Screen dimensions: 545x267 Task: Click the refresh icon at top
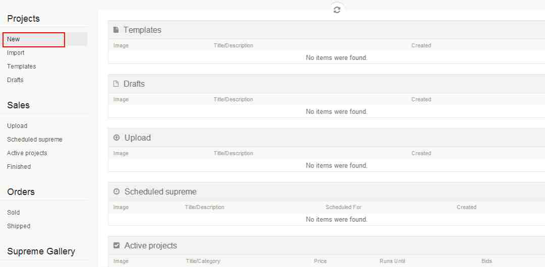[337, 10]
